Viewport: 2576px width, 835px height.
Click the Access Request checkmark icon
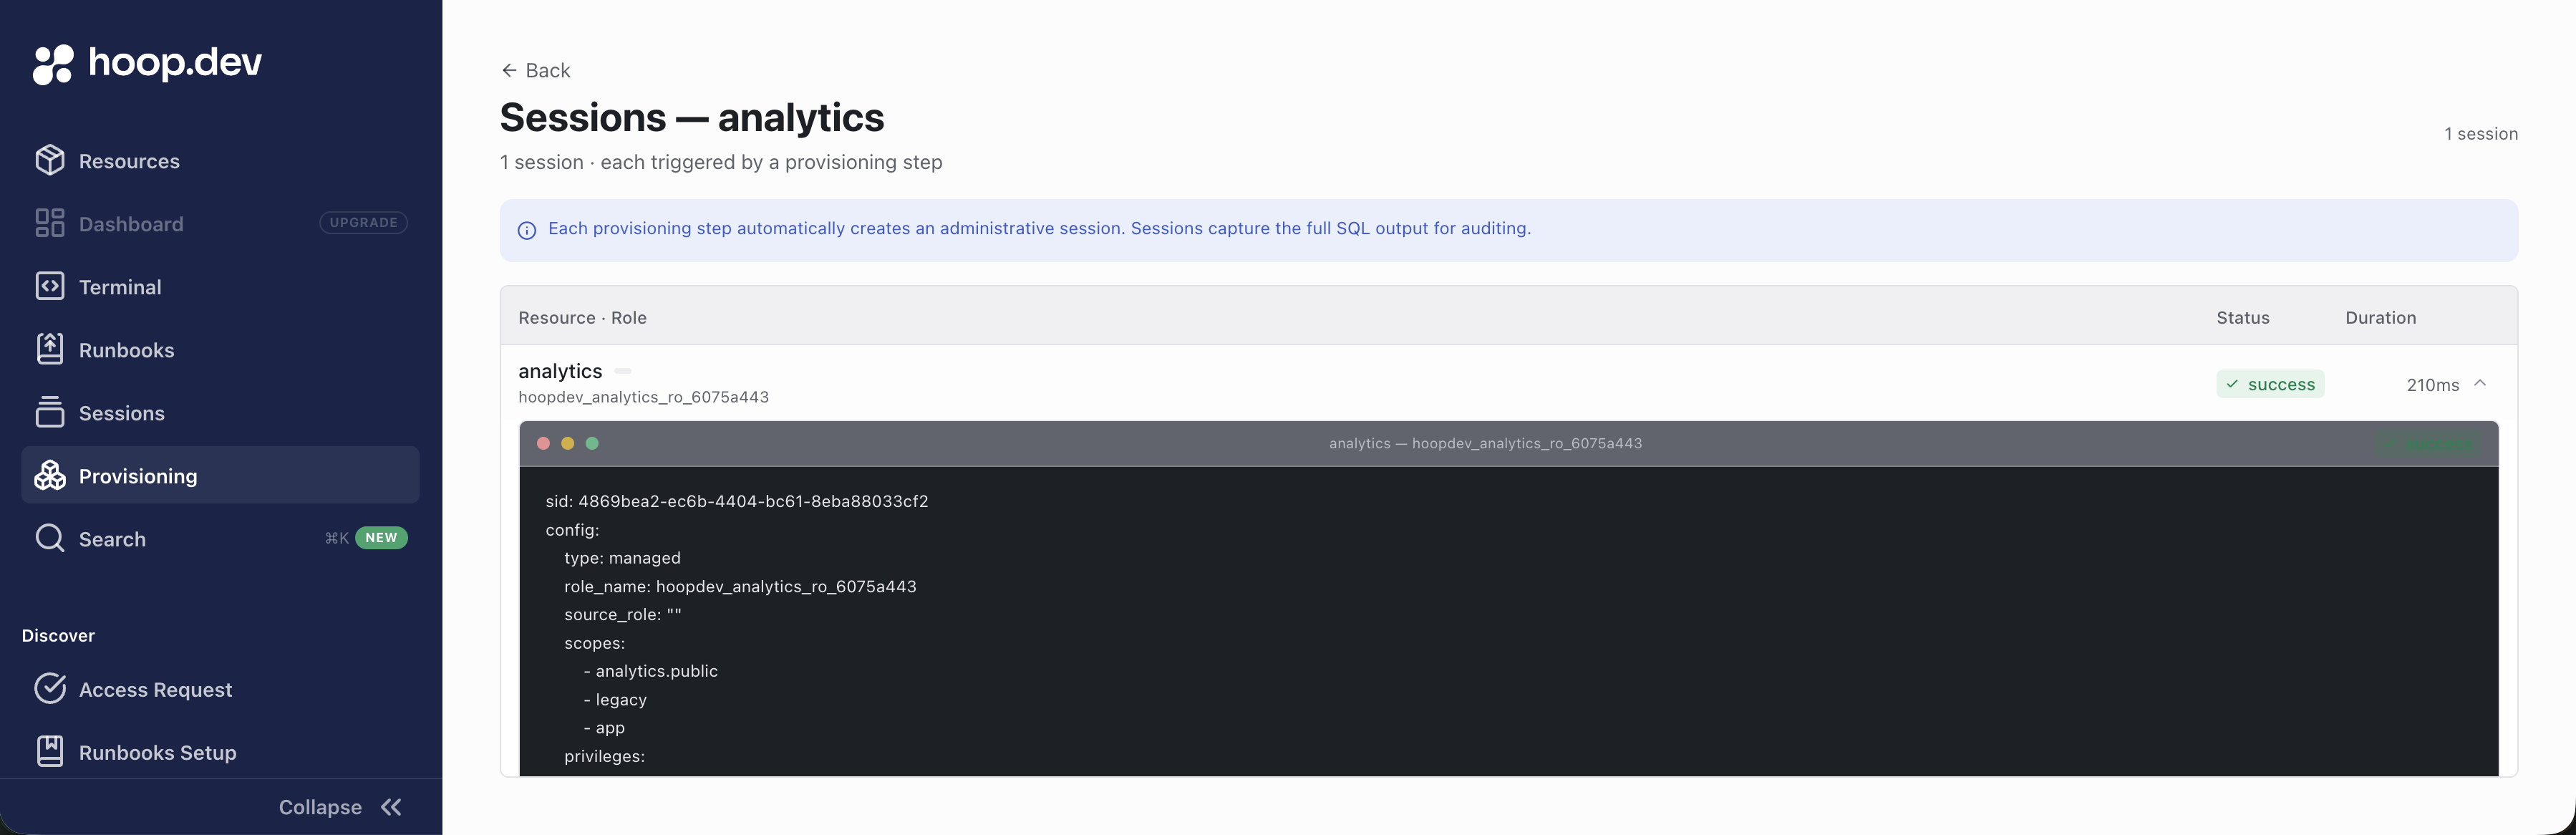click(50, 688)
